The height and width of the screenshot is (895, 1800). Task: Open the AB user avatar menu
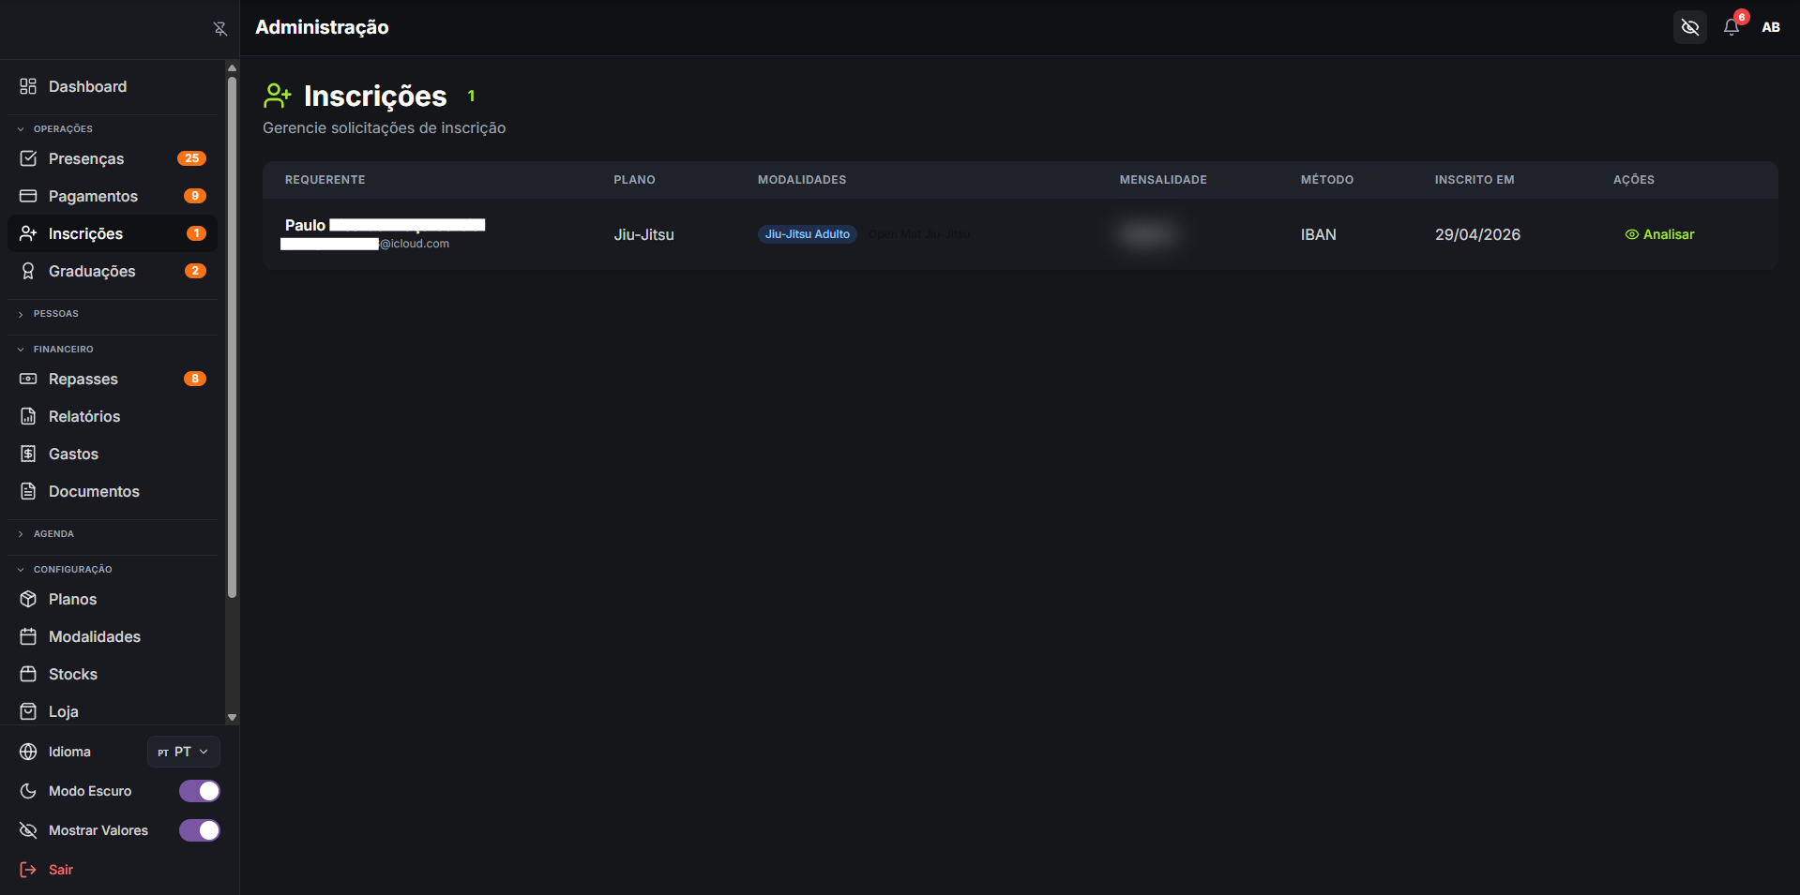pos(1770,27)
